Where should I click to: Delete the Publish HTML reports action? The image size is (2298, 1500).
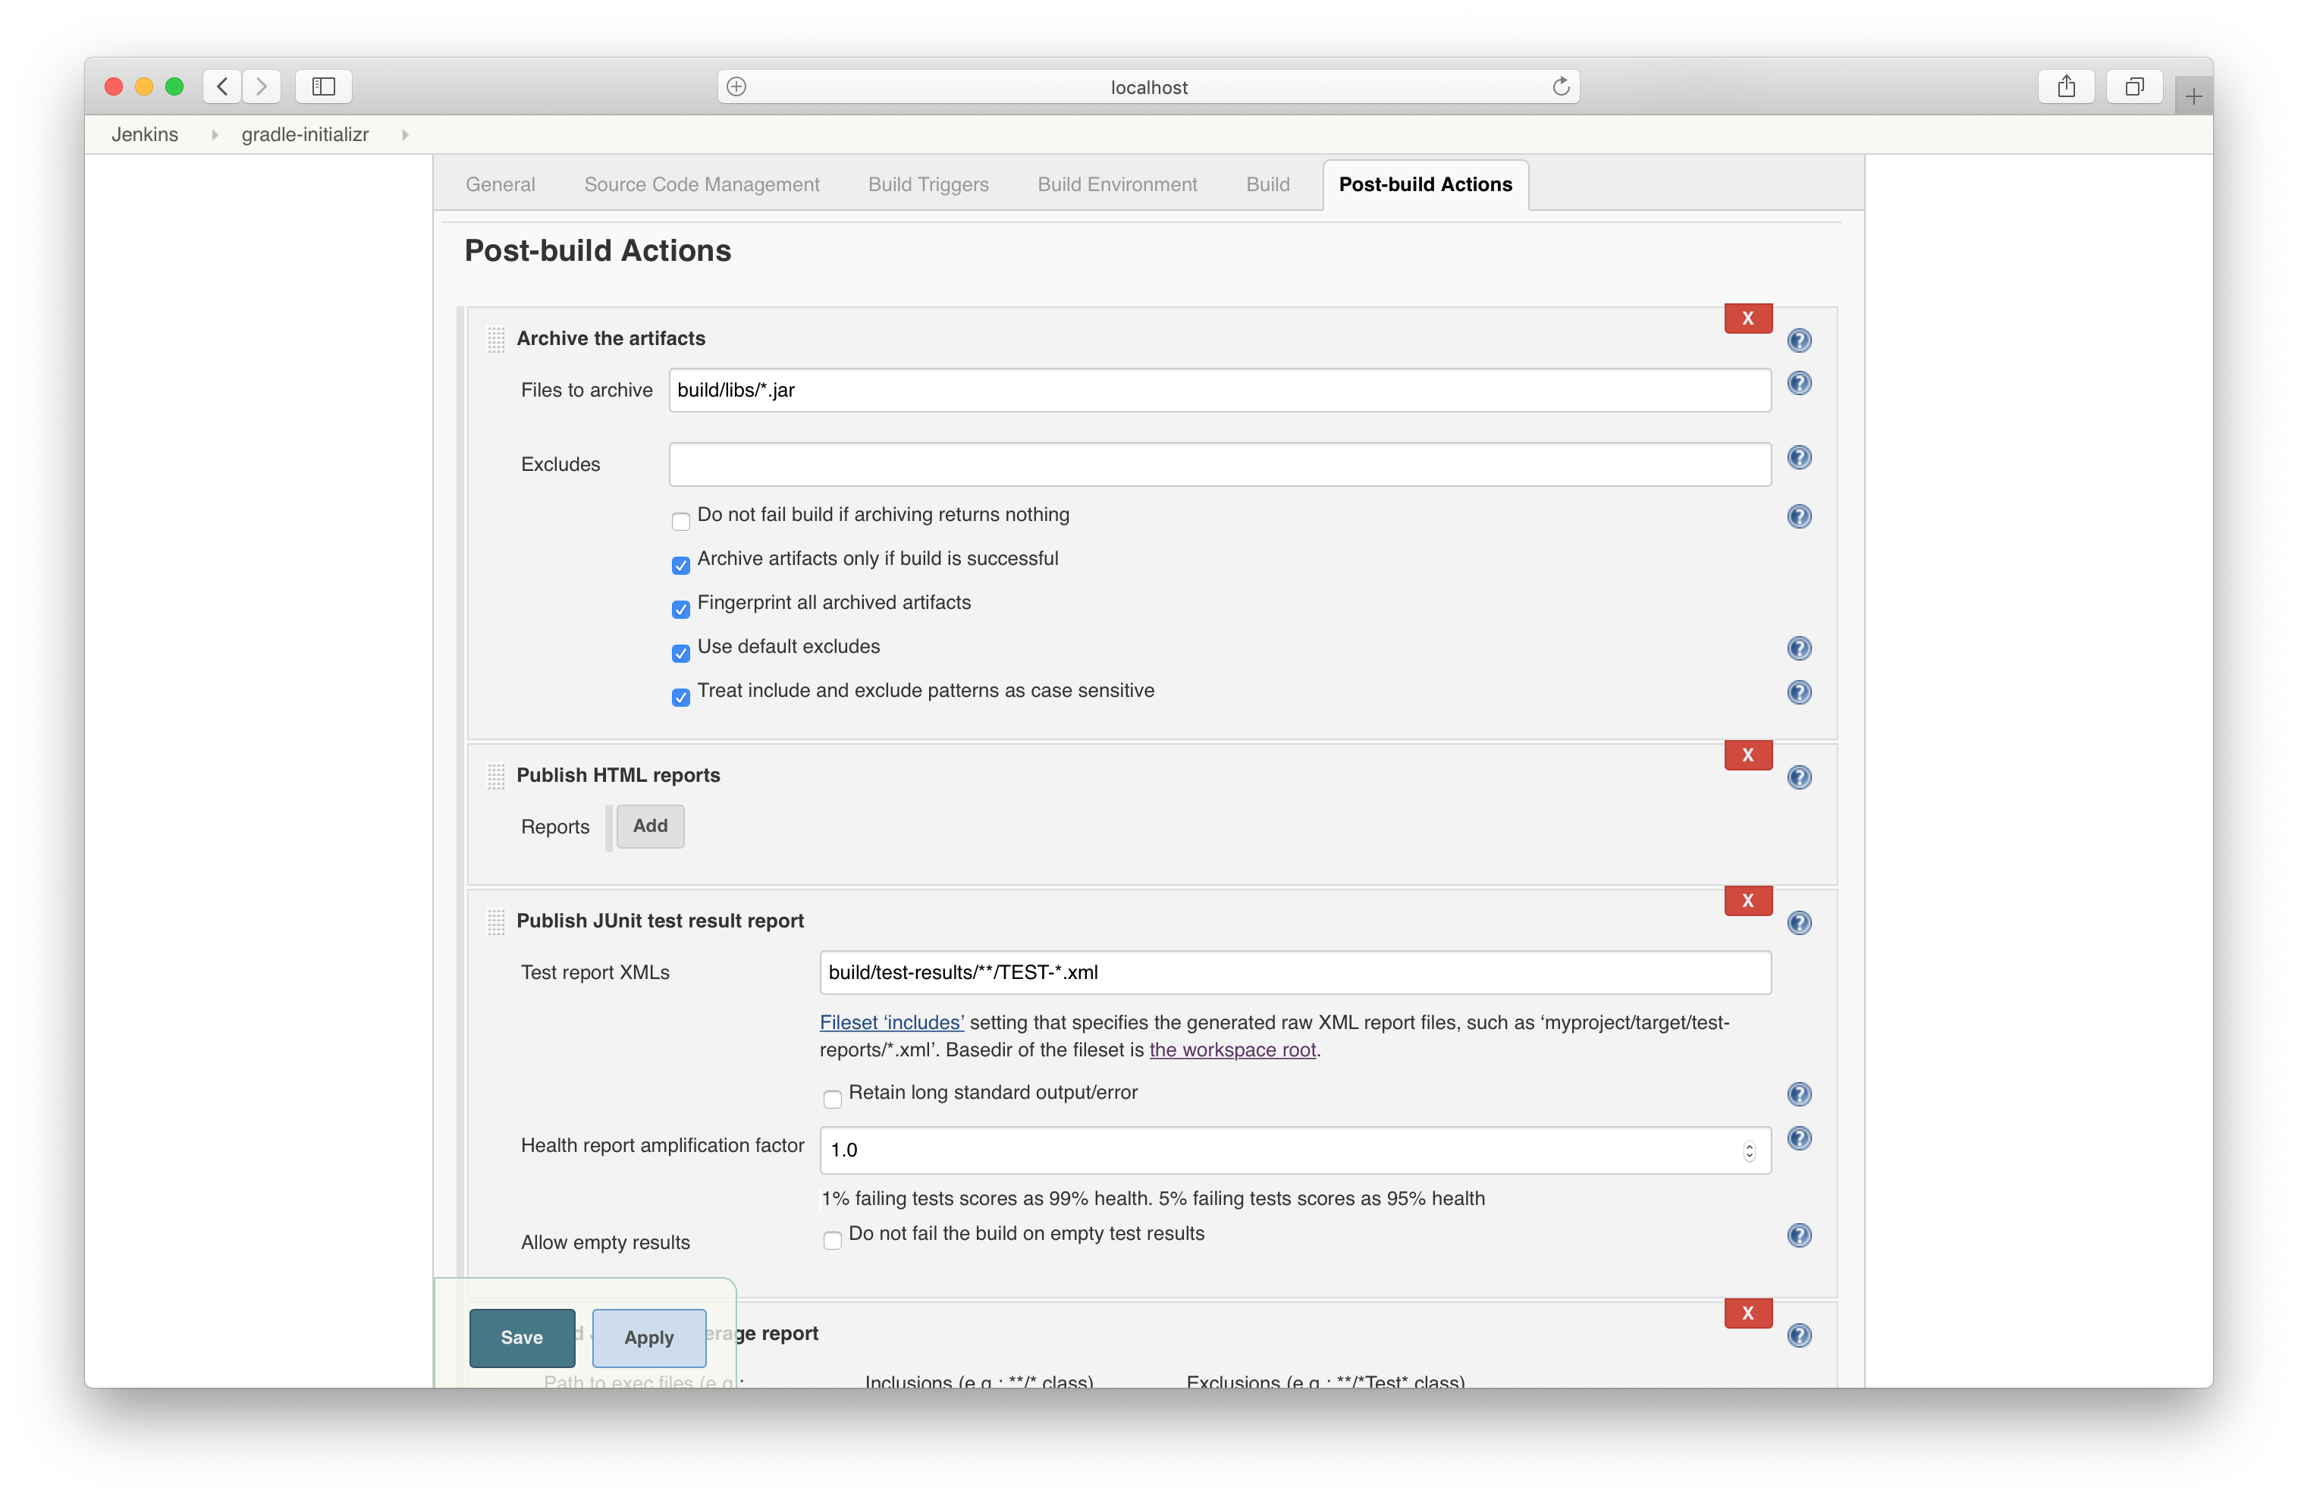[1747, 755]
